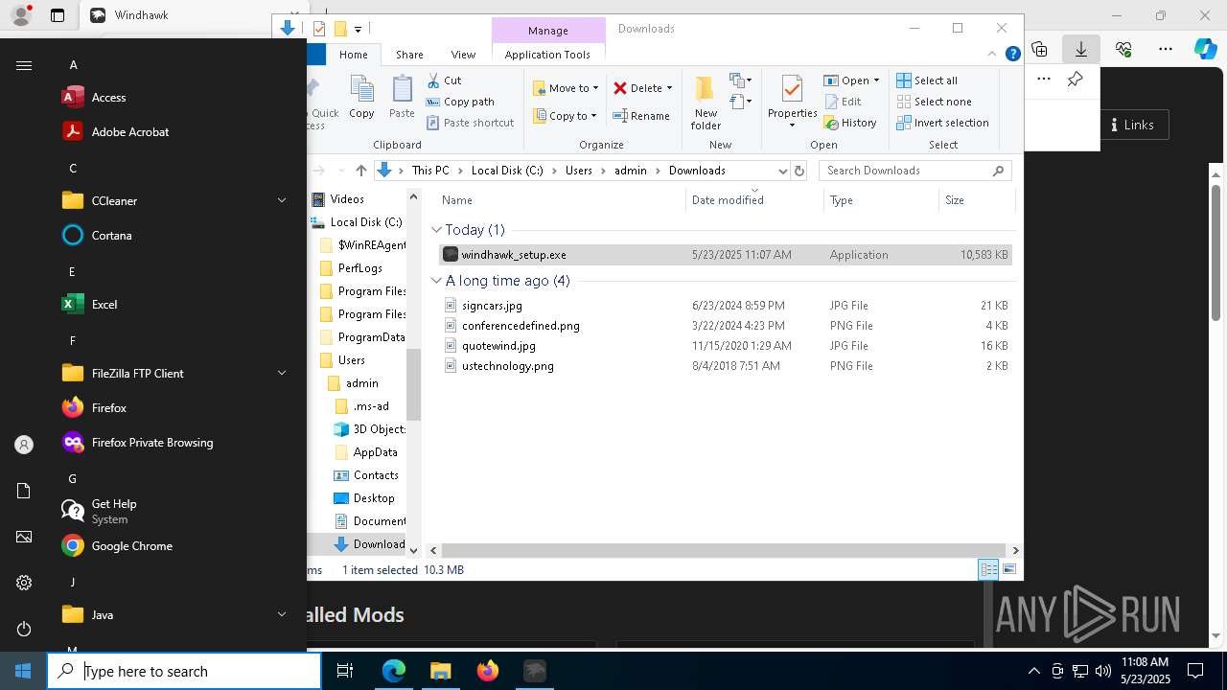Go up one folder level arrow

click(x=360, y=171)
